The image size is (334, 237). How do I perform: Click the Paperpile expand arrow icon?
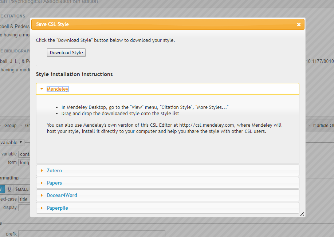(x=42, y=208)
